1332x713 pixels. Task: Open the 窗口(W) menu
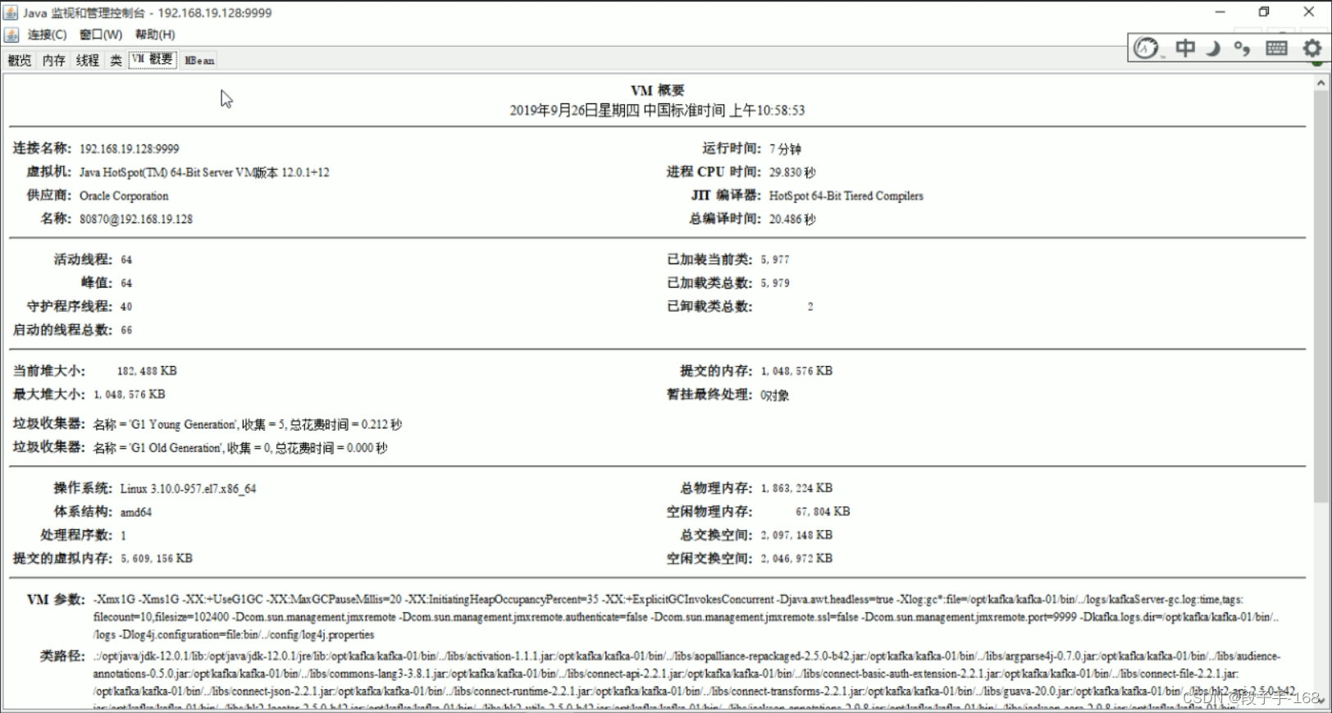tap(101, 34)
